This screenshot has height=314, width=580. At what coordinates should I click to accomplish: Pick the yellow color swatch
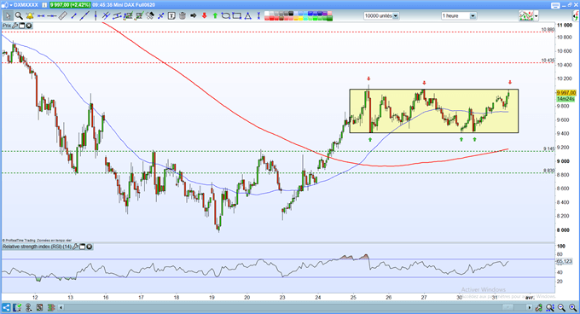tap(300, 18)
